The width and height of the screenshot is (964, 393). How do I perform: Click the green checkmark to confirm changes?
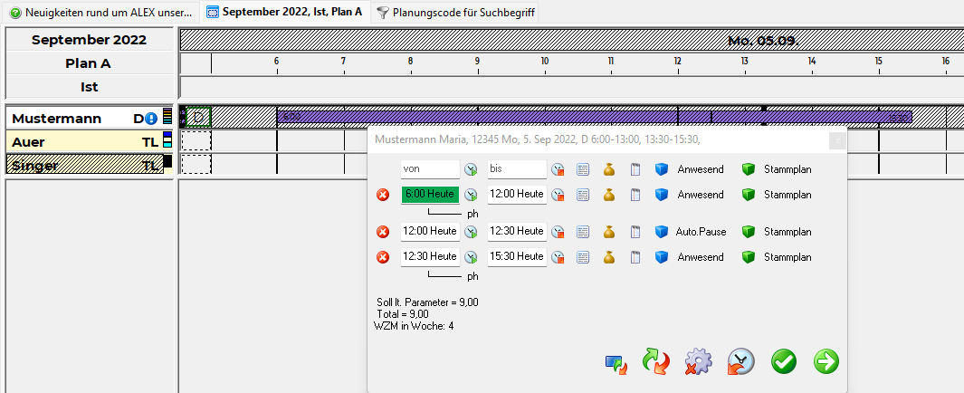point(784,361)
